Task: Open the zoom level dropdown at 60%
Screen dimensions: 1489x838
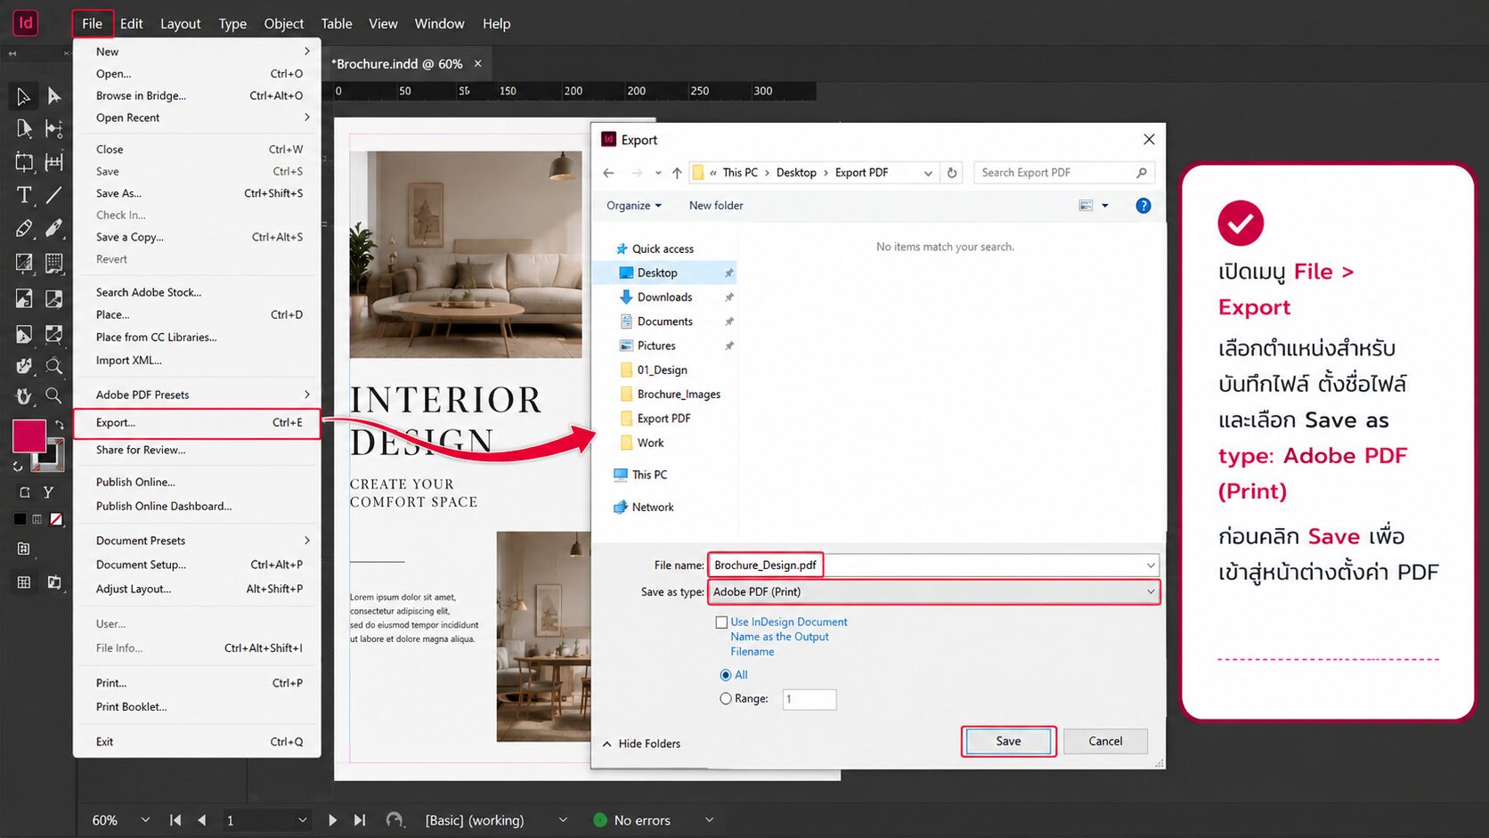Action: pos(145,820)
